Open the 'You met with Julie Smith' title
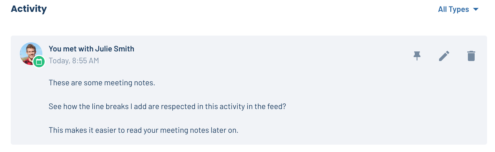Viewport: 495px width, 152px height. click(x=92, y=49)
